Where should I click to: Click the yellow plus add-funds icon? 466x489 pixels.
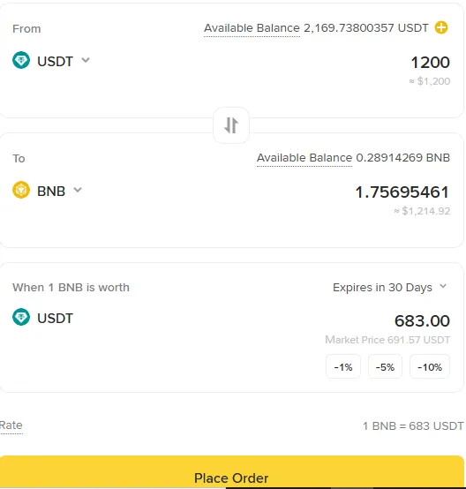(441, 27)
